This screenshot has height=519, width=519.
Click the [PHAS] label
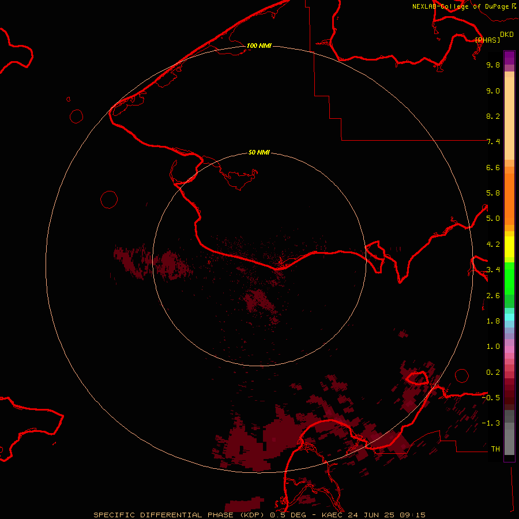pyautogui.click(x=487, y=40)
